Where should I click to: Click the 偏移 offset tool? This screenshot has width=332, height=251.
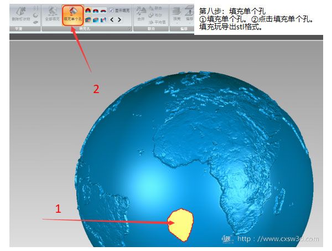point(189,14)
